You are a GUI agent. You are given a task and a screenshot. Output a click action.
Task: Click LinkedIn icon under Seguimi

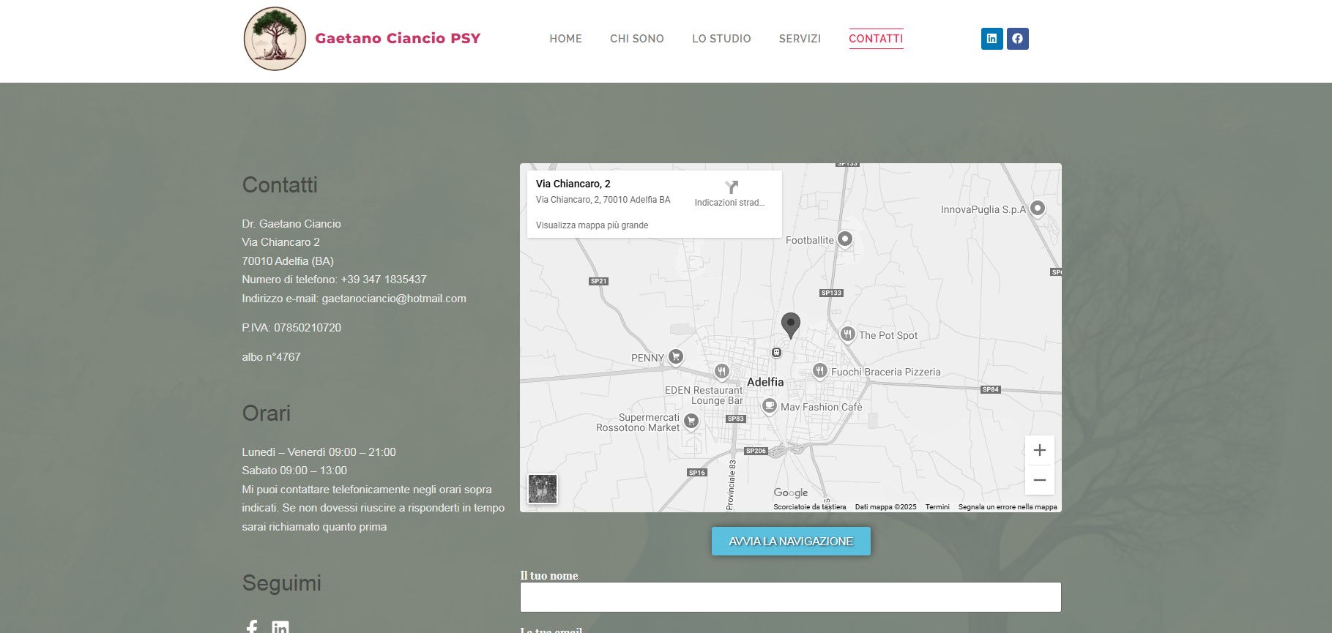[280, 627]
